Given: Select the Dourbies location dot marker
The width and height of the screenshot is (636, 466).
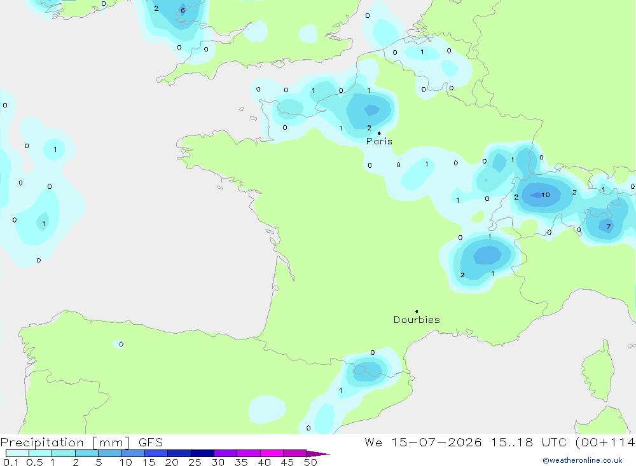Looking at the screenshot, I should pyautogui.click(x=417, y=312).
